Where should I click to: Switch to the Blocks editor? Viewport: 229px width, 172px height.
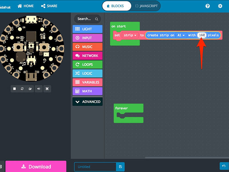tap(117, 6)
